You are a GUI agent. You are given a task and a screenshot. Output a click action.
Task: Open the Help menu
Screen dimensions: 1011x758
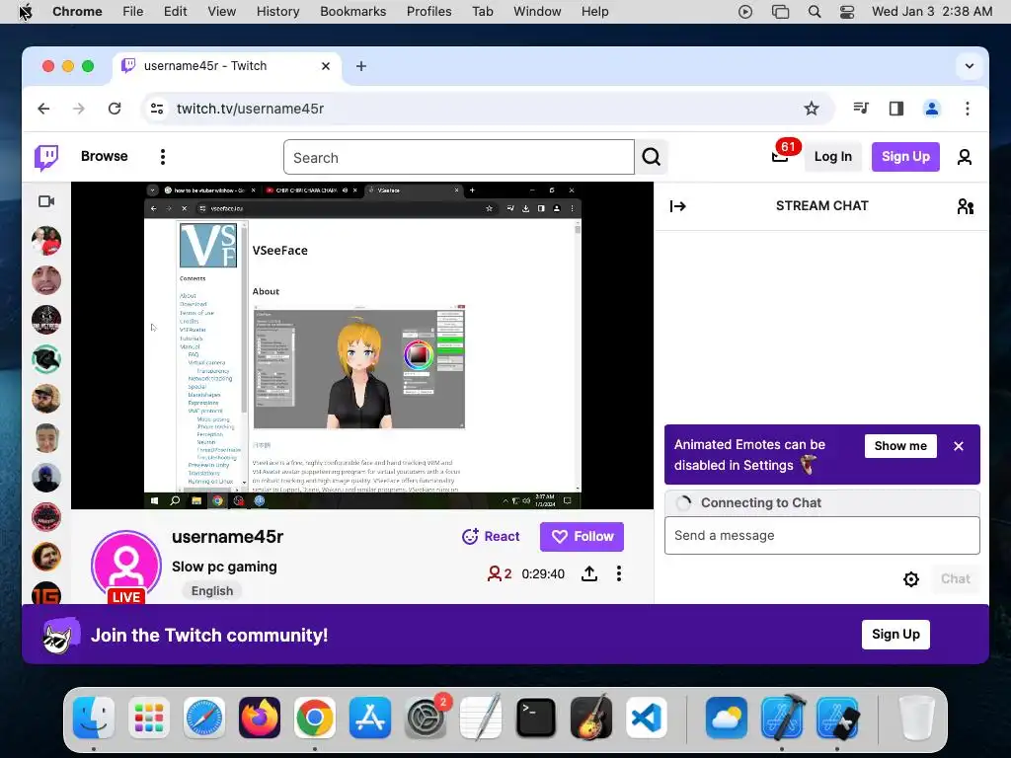[594, 12]
